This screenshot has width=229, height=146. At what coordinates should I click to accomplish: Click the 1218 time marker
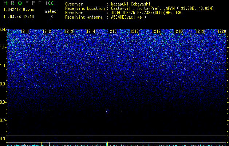(178, 31)
